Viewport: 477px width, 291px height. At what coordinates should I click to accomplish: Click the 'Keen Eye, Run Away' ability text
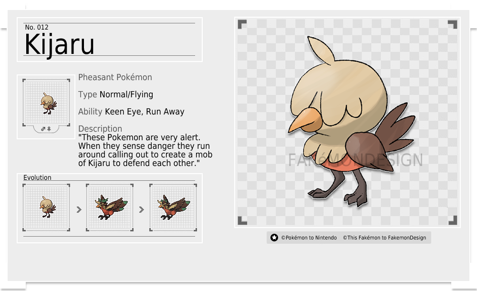[x=145, y=112]
